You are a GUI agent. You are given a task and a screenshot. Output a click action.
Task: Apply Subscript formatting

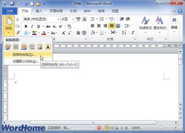click(54, 27)
